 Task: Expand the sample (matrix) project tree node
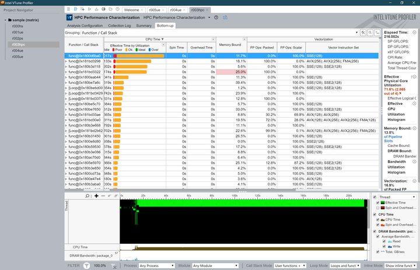click(5, 20)
